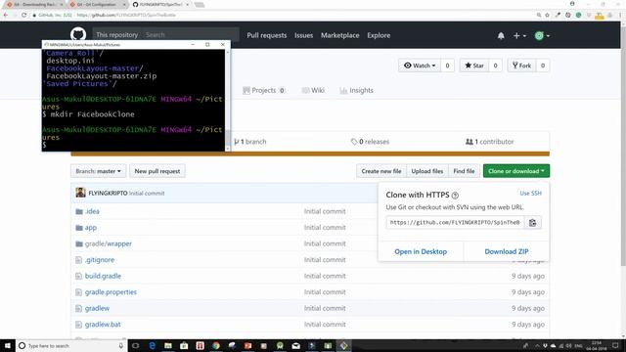Screen dimensions: 626x352
Task: Click Find file
Action: pos(464,171)
